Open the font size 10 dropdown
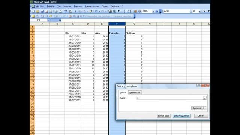 (x=200, y=11)
